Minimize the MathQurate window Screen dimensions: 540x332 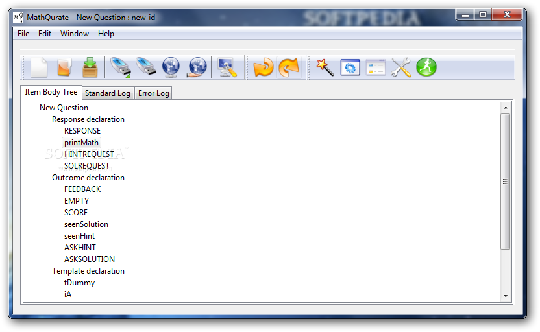(465, 14)
